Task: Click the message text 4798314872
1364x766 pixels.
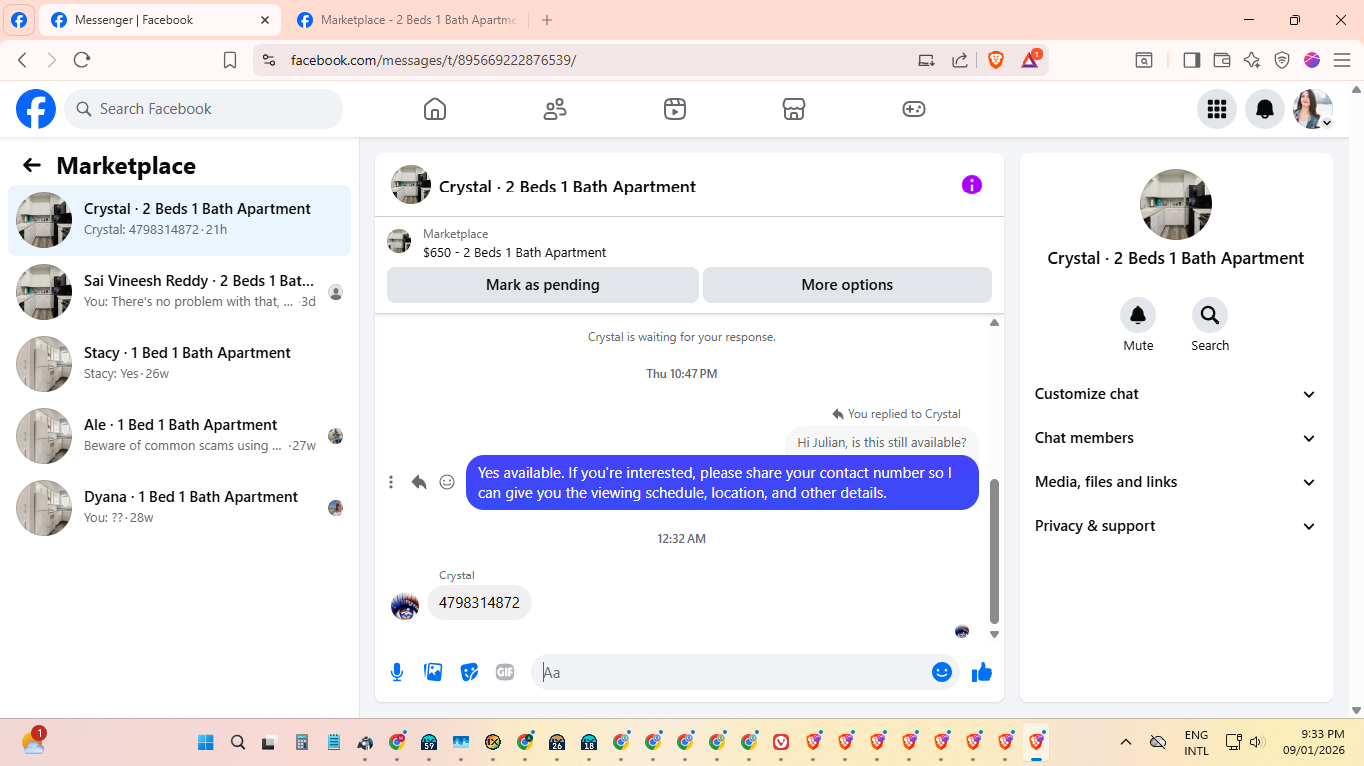Action: [479, 603]
